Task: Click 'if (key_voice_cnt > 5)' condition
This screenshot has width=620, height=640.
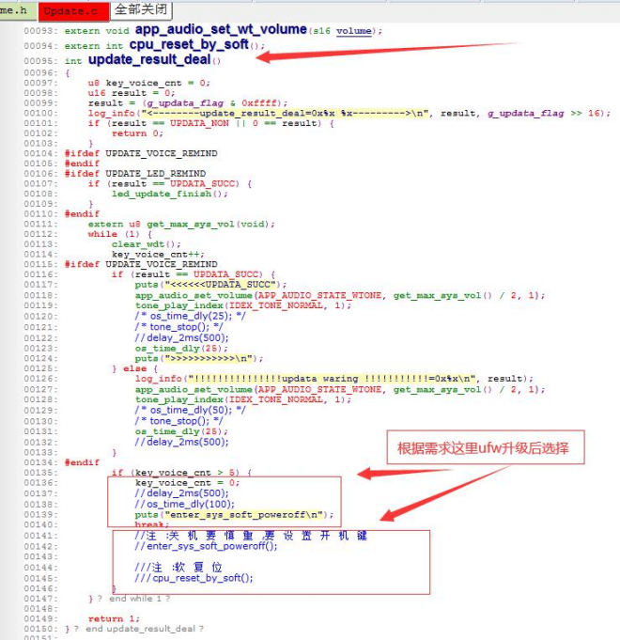Action: pos(181,473)
